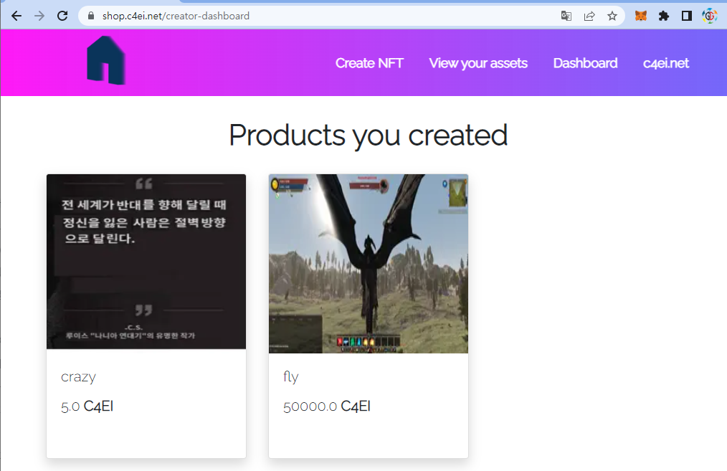Click the padlock site info icon
This screenshot has height=471, width=727.
pos(91,16)
